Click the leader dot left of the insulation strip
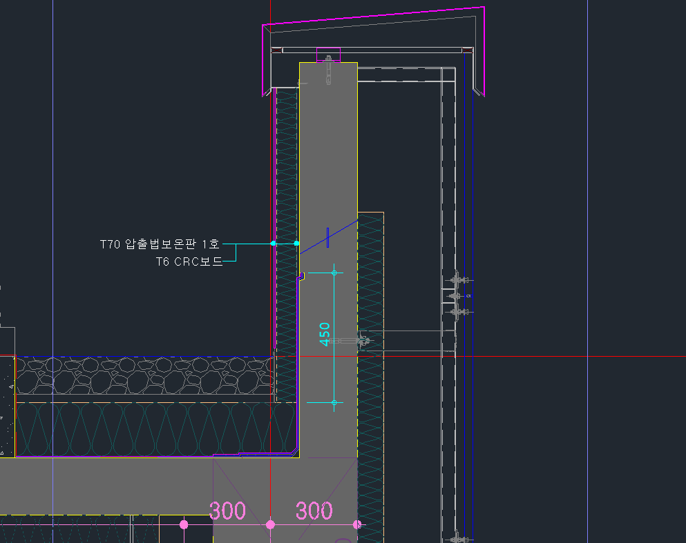Viewport: 686px width, 543px height. point(274,244)
